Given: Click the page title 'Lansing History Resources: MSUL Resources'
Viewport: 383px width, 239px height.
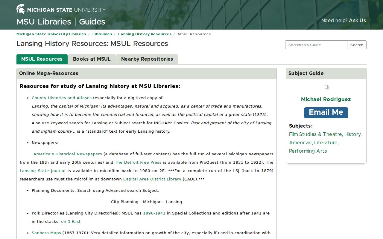Looking at the screenshot, I should 92,44.
